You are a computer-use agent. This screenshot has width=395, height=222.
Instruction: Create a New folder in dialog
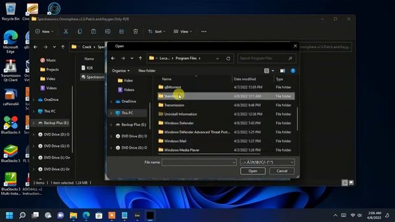[x=147, y=71]
